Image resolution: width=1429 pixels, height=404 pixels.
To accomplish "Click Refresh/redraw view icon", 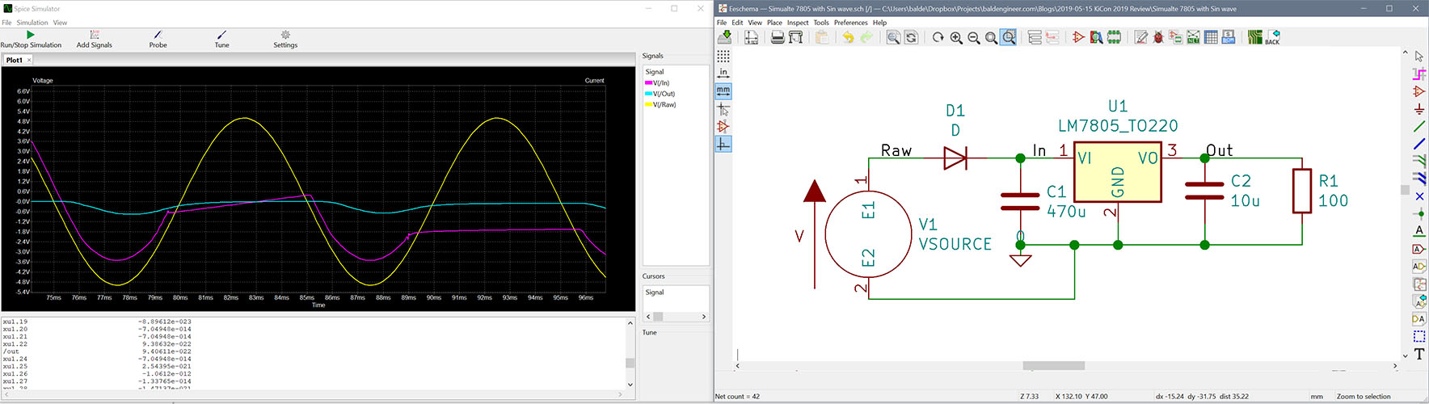I will click(x=938, y=37).
